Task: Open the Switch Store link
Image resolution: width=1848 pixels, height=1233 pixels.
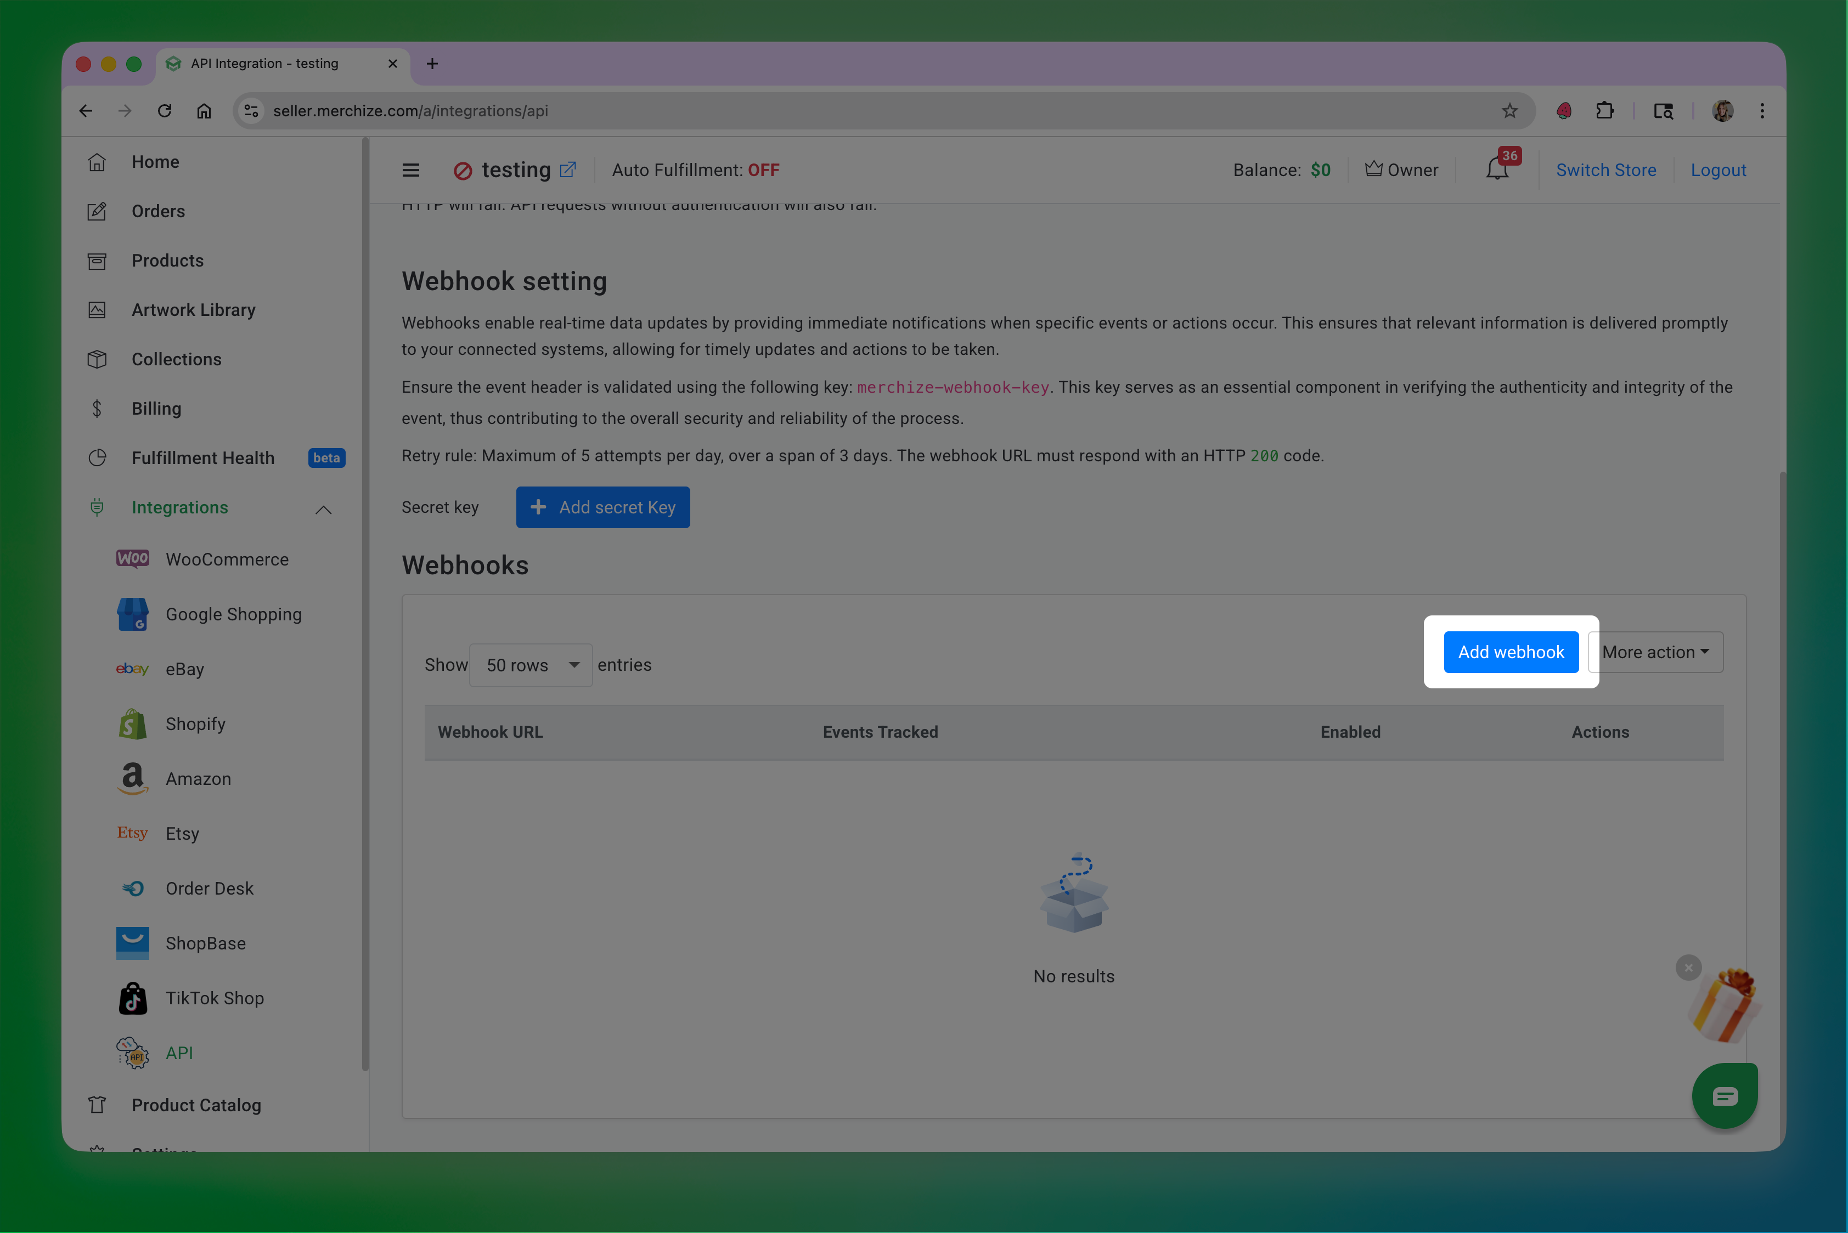Action: tap(1605, 170)
